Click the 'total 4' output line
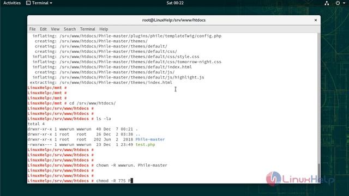This screenshot has width=349, height=196. pos(36,124)
